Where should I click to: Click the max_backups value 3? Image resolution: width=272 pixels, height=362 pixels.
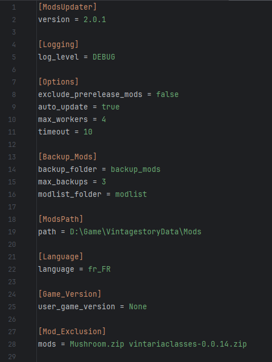(104, 182)
